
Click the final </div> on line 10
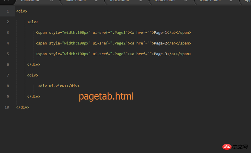23,107
